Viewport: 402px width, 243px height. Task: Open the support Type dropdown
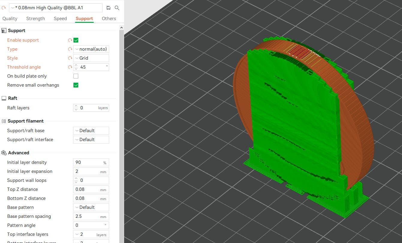click(x=91, y=49)
